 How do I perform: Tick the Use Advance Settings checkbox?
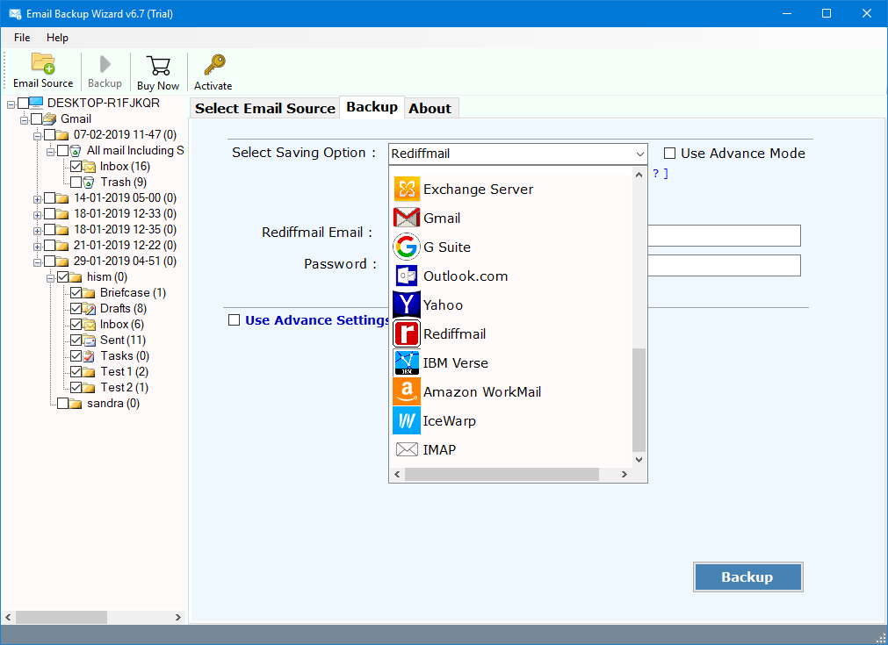click(234, 320)
